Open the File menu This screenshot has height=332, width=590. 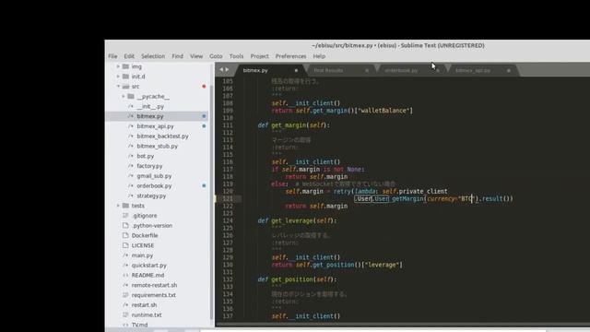112,56
